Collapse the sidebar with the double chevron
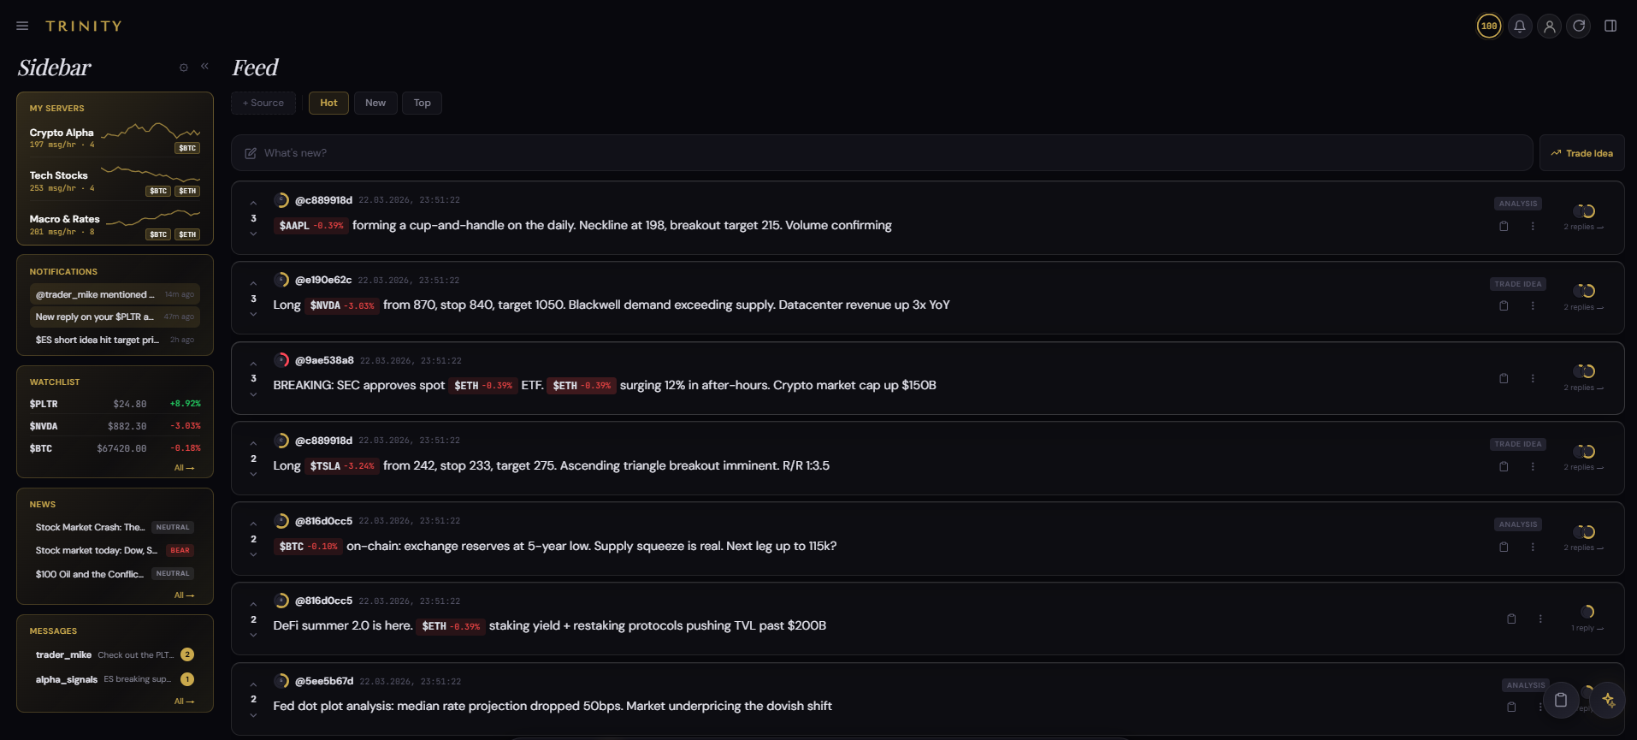1637x740 pixels. 204,66
